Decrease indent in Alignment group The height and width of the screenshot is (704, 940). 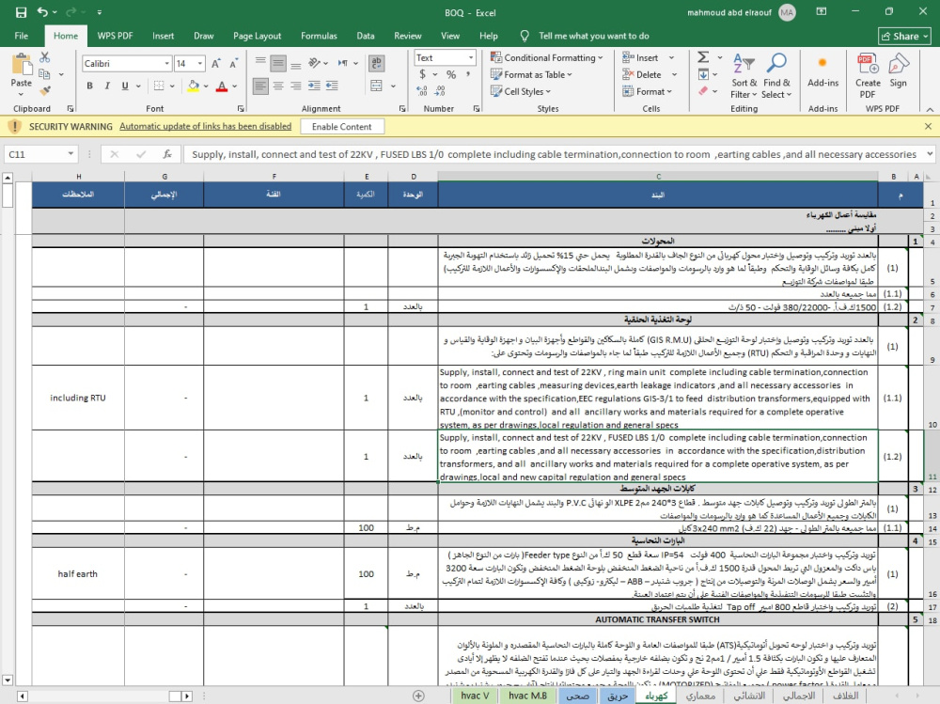pyautogui.click(x=332, y=86)
